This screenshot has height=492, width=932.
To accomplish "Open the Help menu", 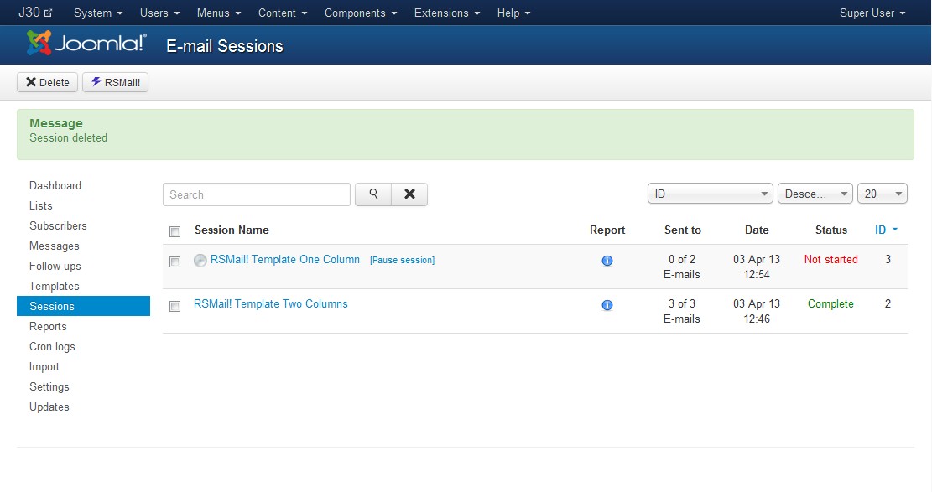I will [514, 13].
